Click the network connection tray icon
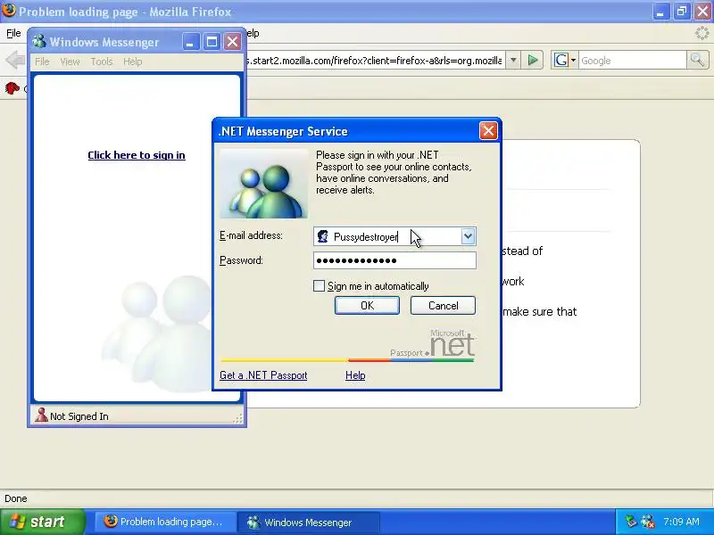This screenshot has width=714, height=535. tap(631, 521)
